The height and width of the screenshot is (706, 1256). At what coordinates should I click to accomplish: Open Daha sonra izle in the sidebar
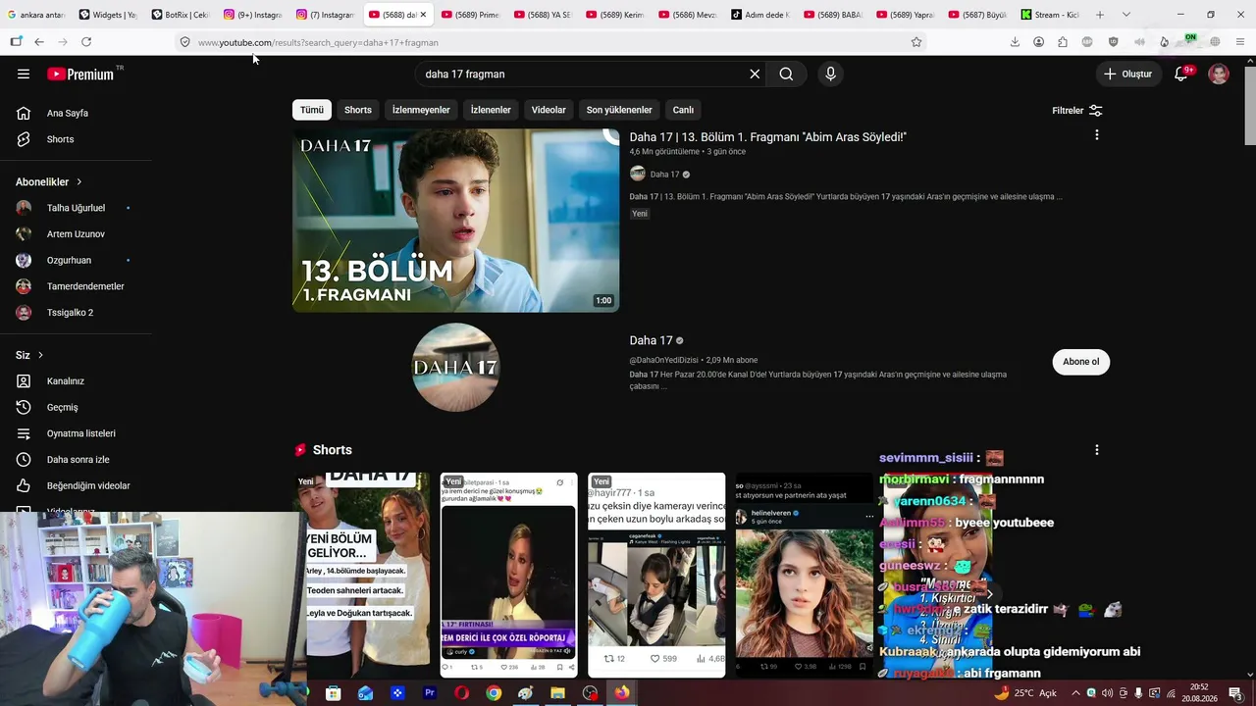tap(78, 460)
